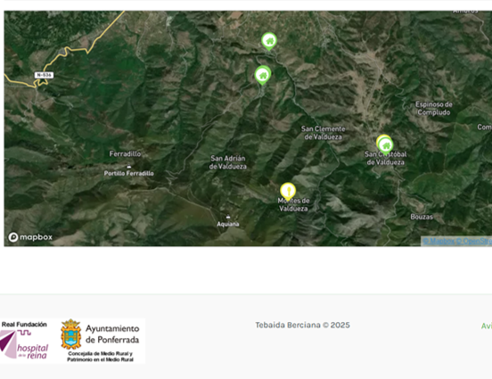
Task: Click the topmost green house map marker
Action: click(269, 41)
